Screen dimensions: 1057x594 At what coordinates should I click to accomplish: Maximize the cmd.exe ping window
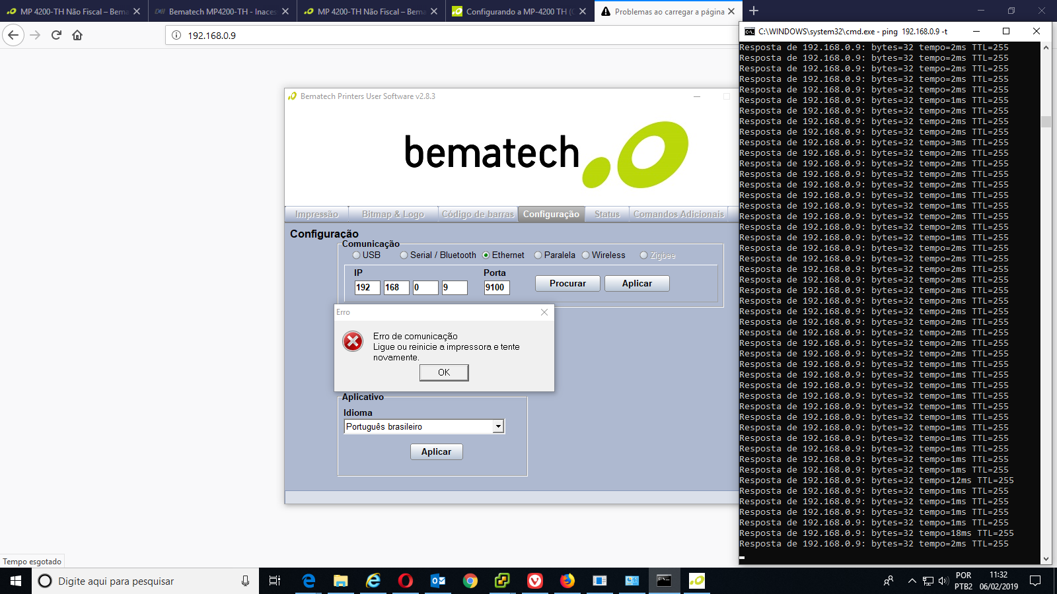[1006, 31]
